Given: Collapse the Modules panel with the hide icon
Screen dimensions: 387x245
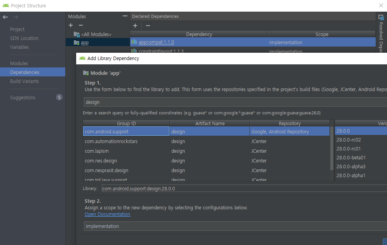Looking at the screenshot, I should point(125,16).
